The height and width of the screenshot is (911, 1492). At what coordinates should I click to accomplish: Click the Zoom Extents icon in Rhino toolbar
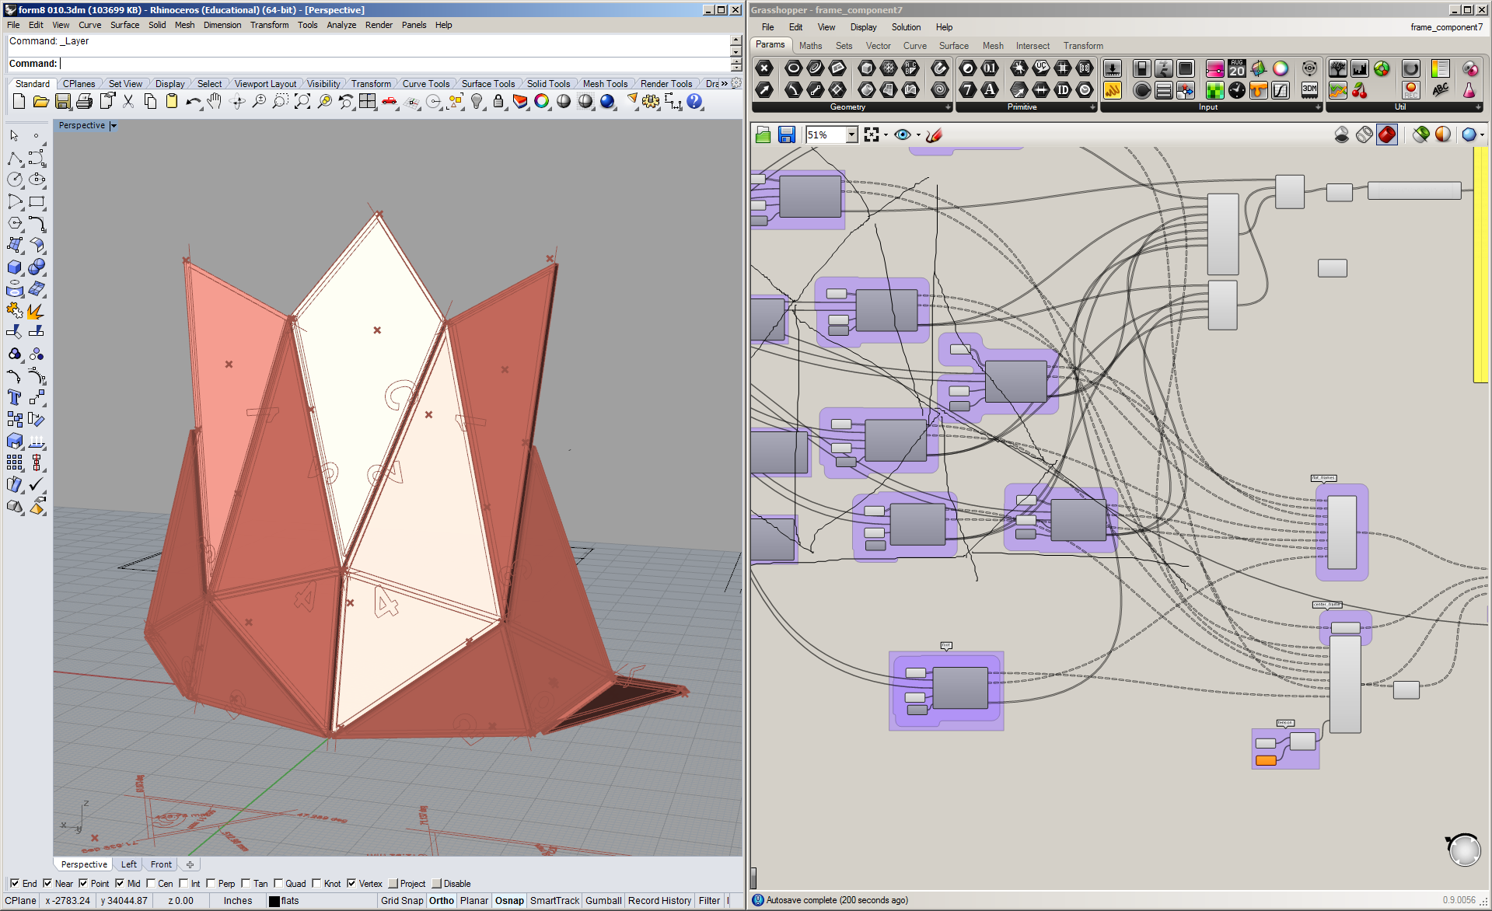click(x=302, y=101)
